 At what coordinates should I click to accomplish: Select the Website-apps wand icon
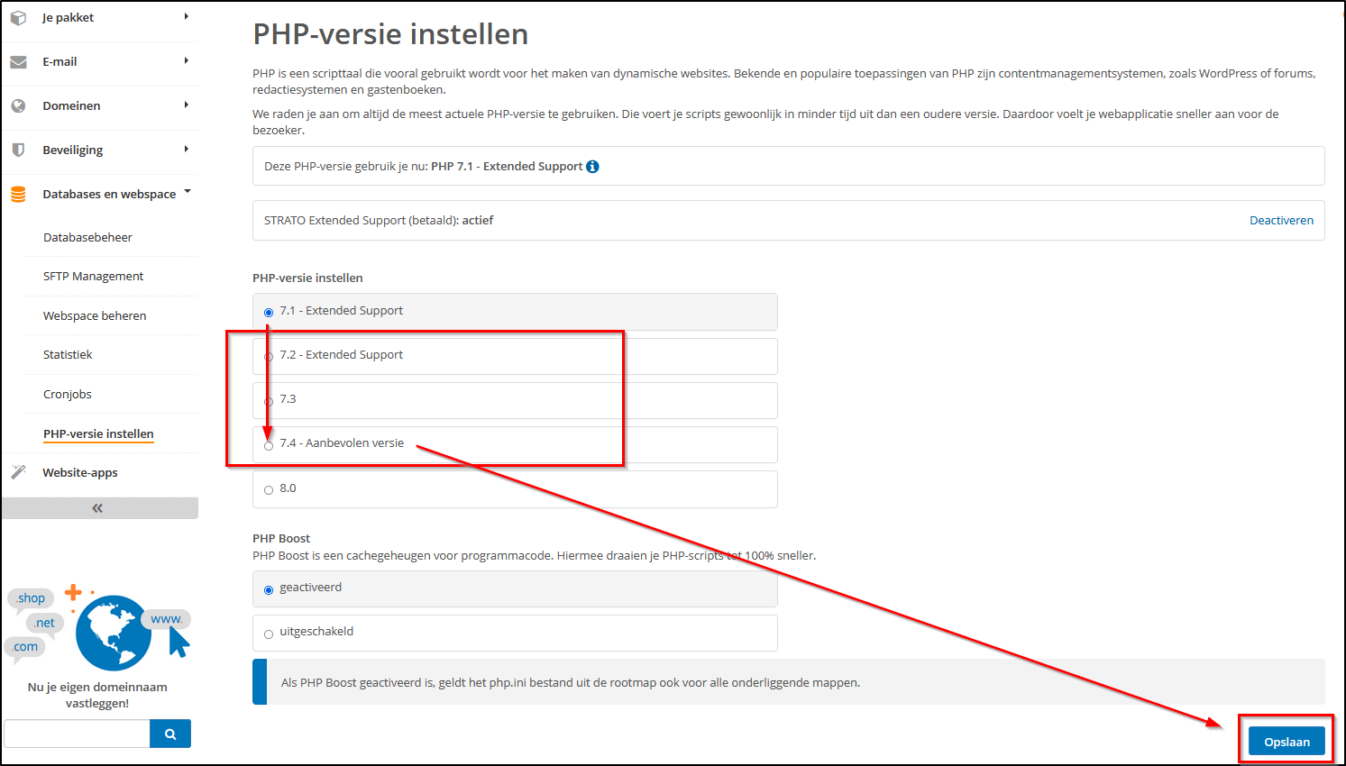pyautogui.click(x=18, y=471)
